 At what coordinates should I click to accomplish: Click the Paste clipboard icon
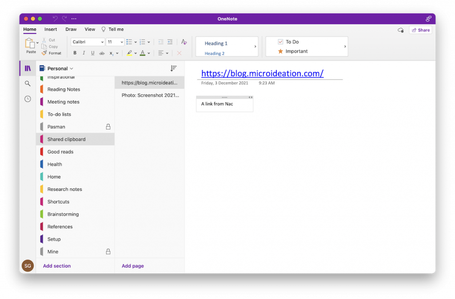click(x=30, y=44)
